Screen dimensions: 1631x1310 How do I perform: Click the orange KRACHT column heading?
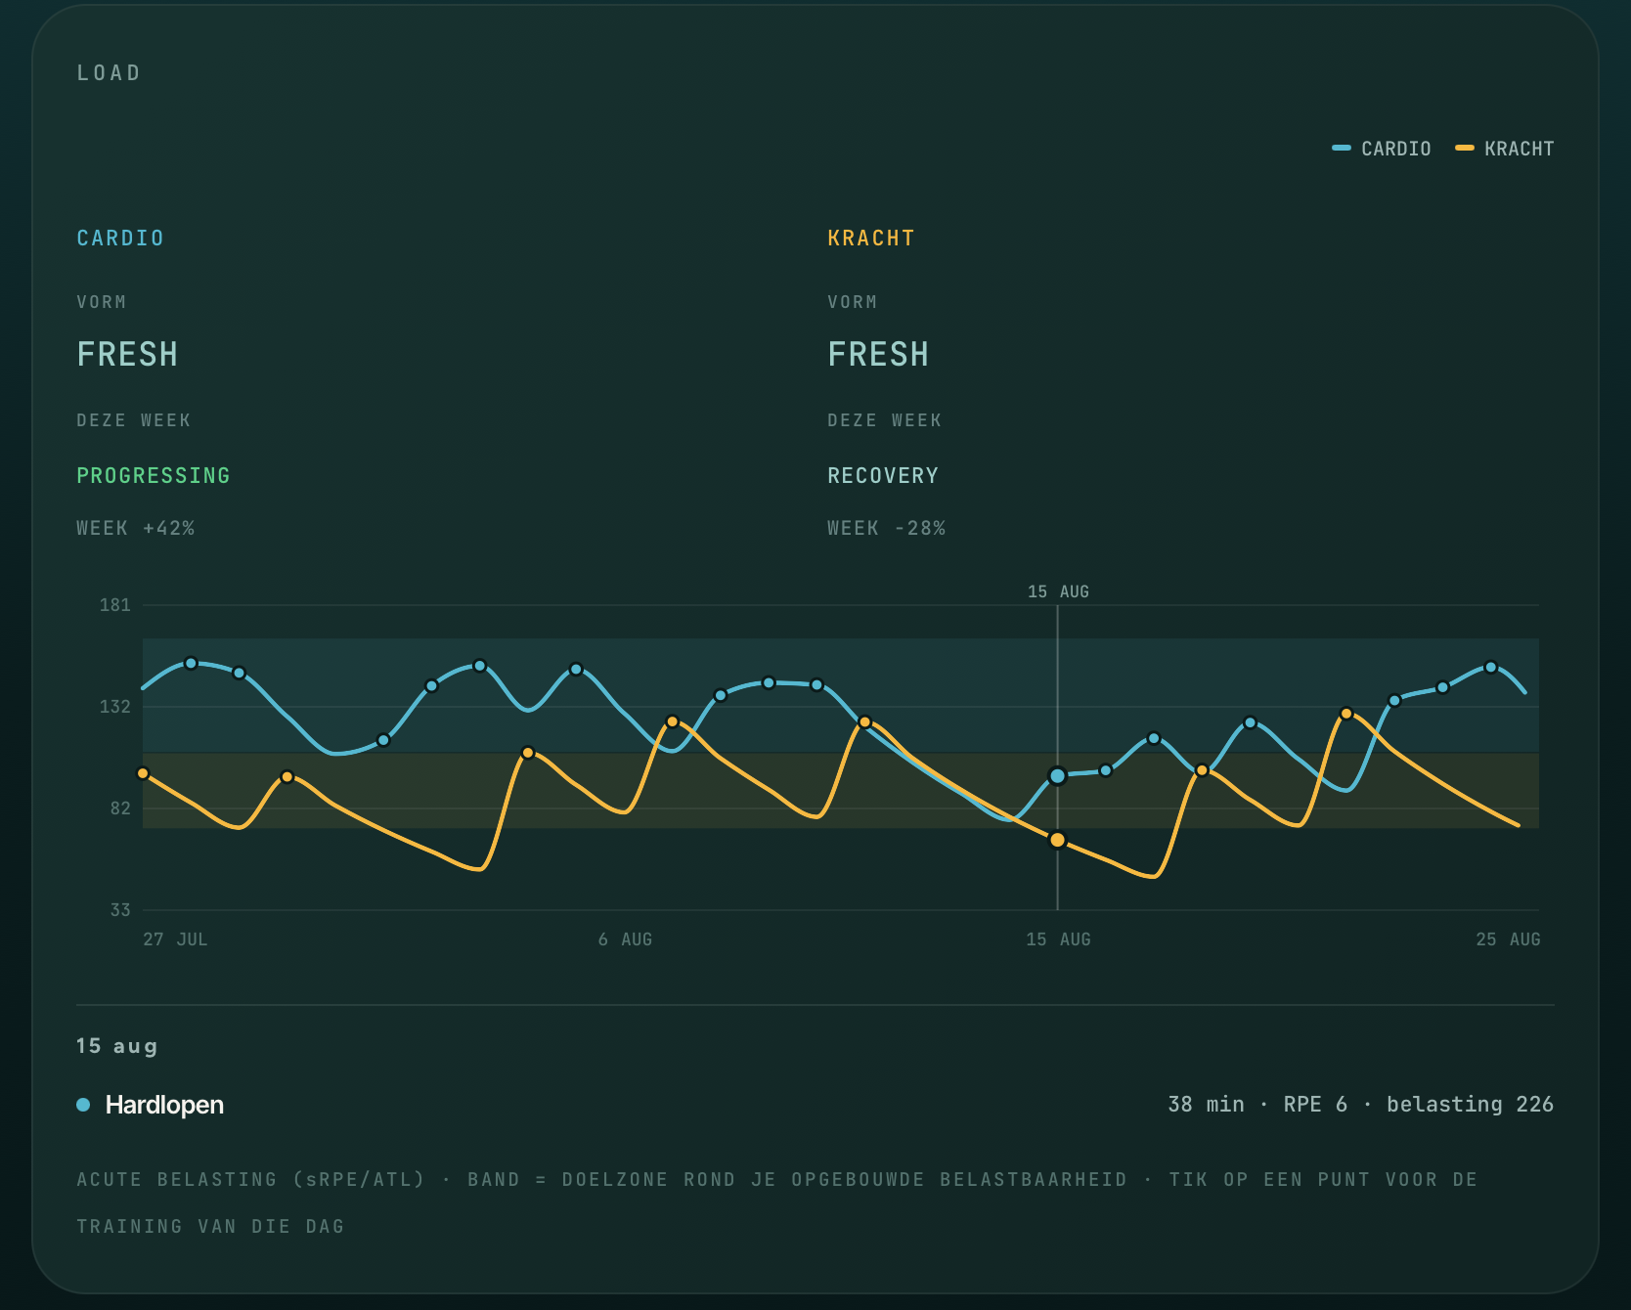click(871, 239)
